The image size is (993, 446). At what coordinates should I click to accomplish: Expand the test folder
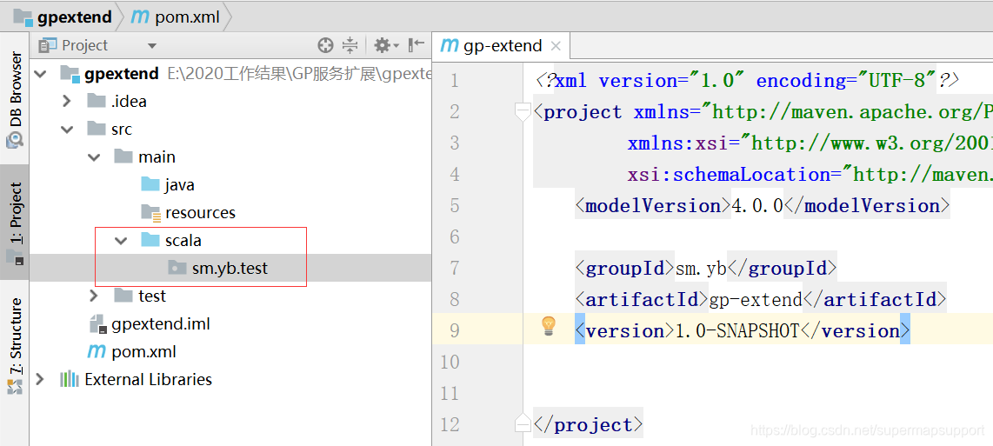coord(95,296)
